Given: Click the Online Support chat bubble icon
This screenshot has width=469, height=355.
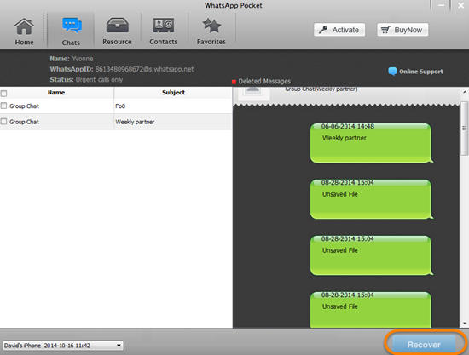Looking at the screenshot, I should coord(392,72).
